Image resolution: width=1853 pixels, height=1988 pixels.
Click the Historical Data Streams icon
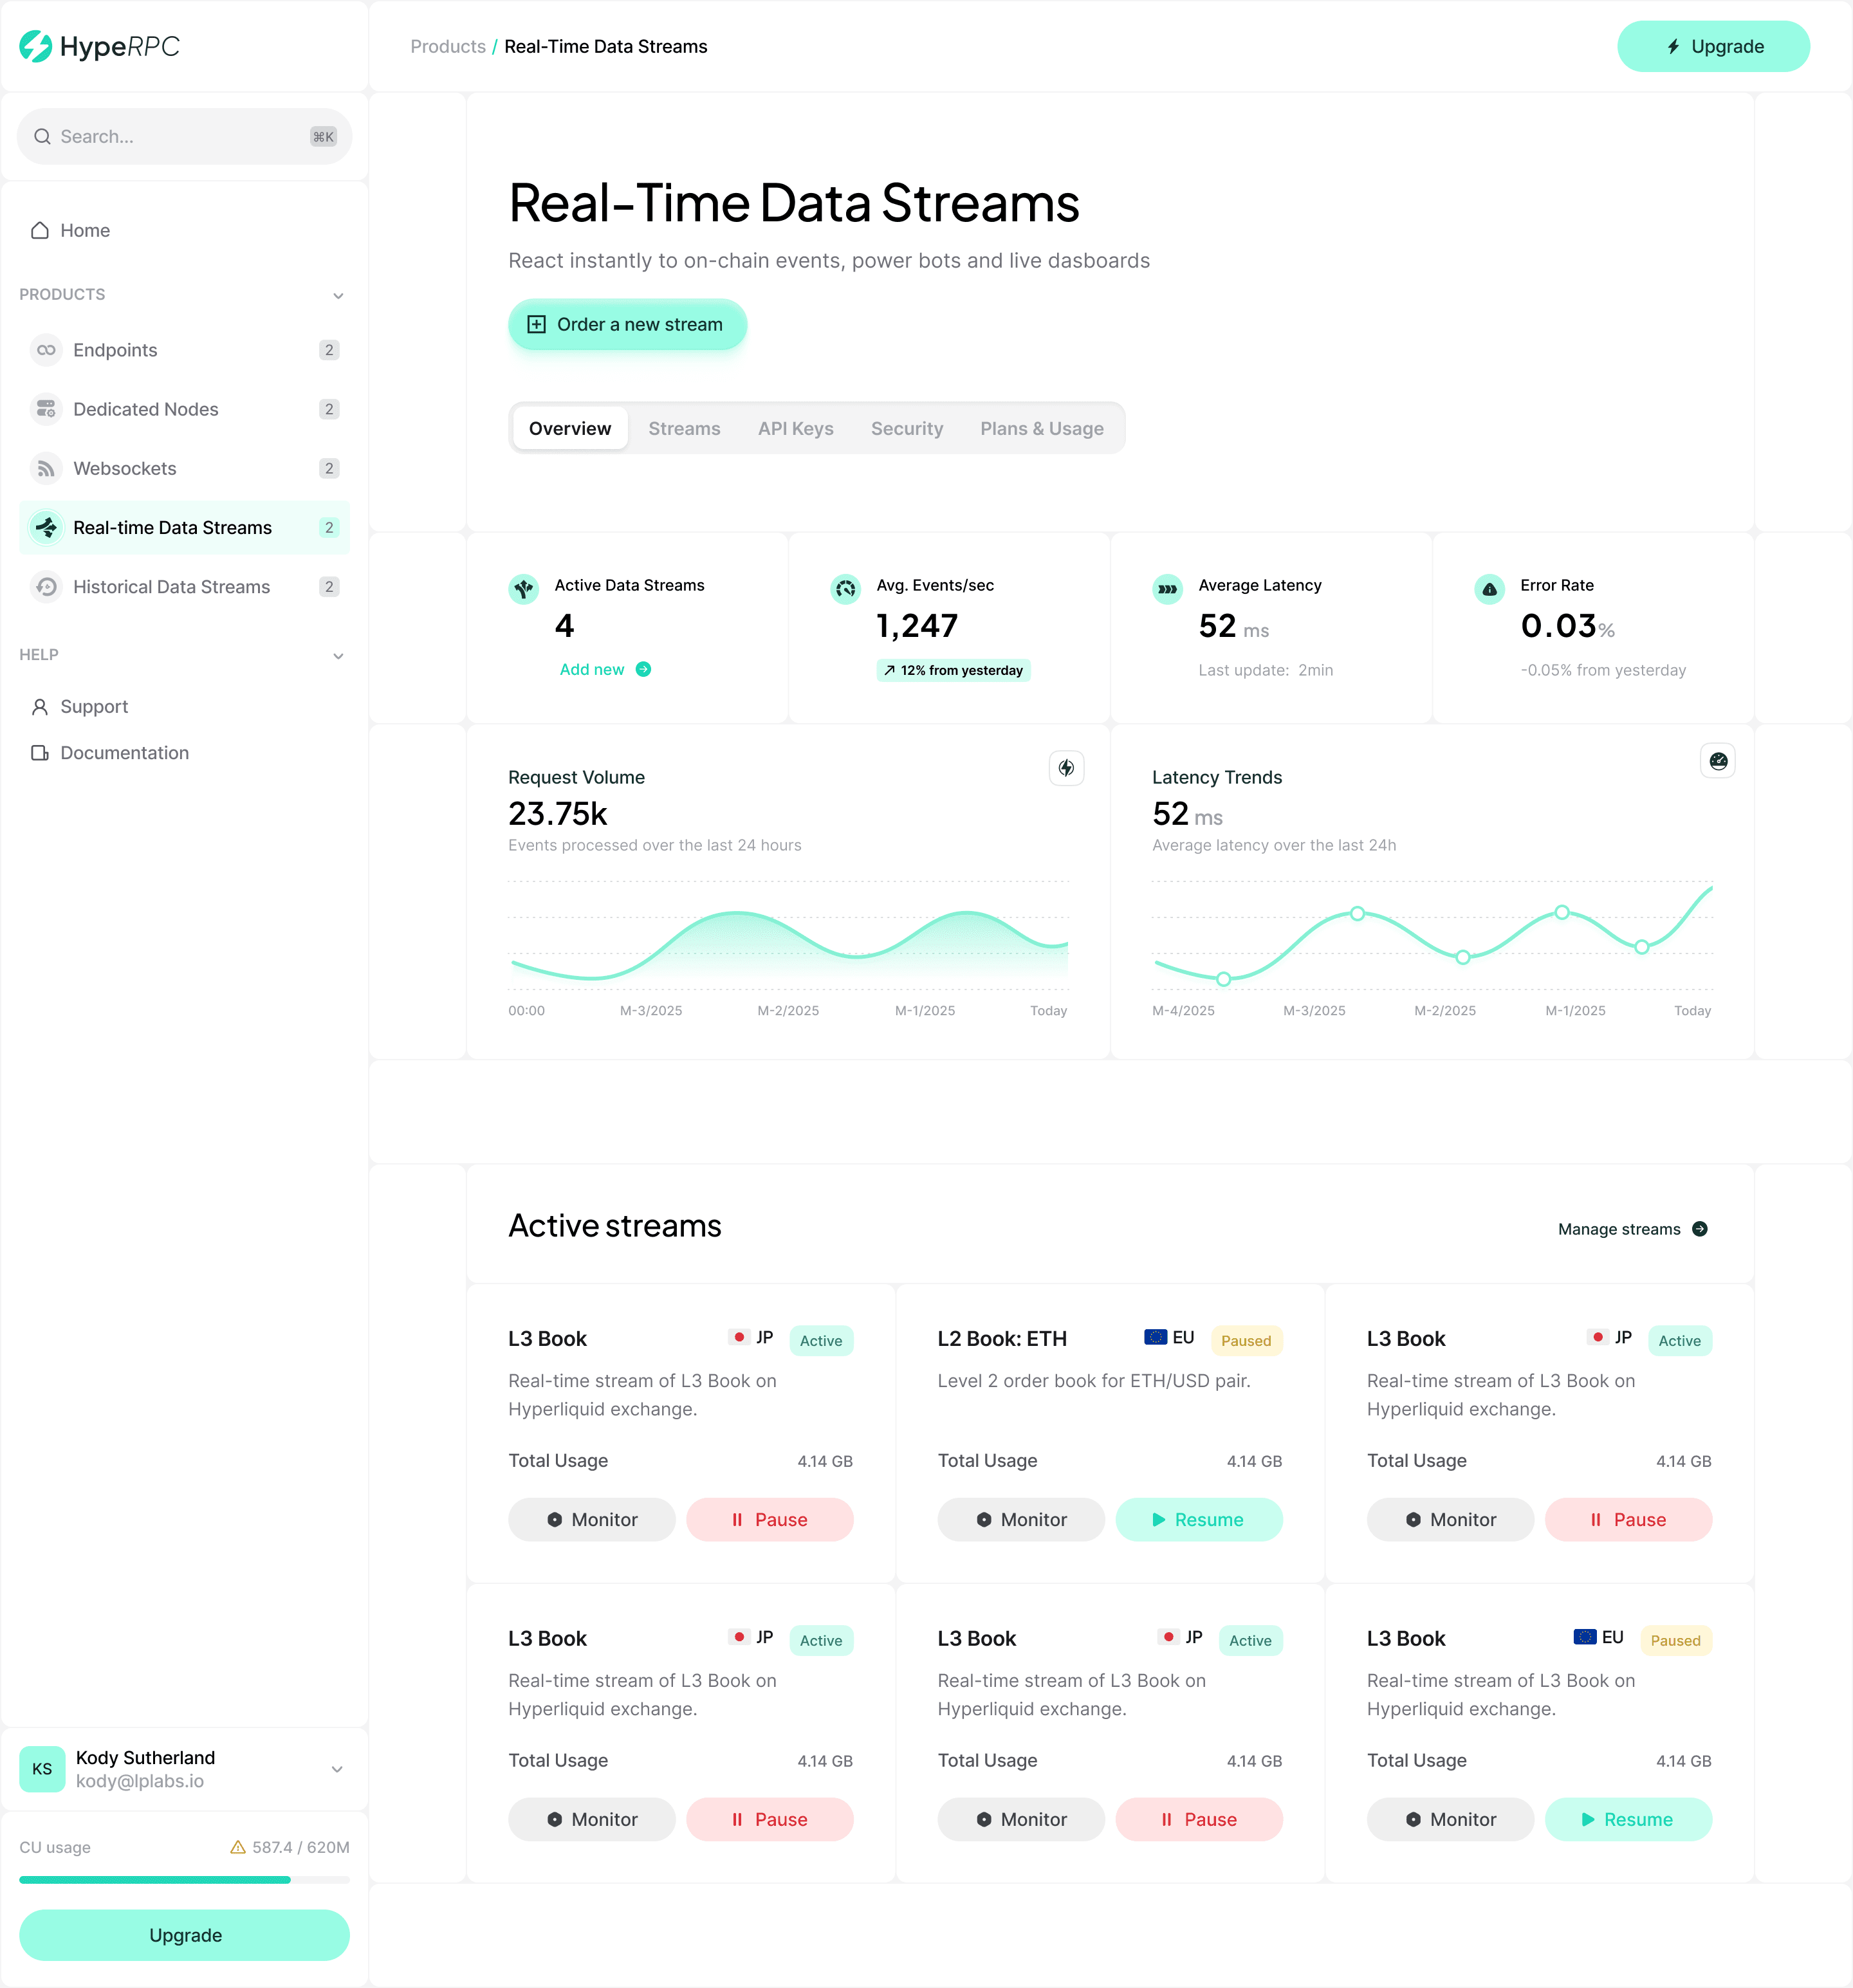pyautogui.click(x=46, y=587)
